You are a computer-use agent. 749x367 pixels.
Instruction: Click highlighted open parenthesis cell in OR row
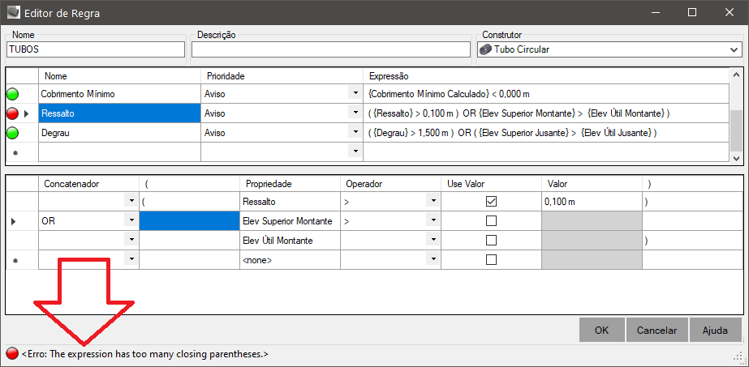pyautogui.click(x=189, y=221)
